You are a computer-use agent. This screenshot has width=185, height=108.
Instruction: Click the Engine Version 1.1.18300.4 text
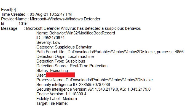tap(61, 94)
